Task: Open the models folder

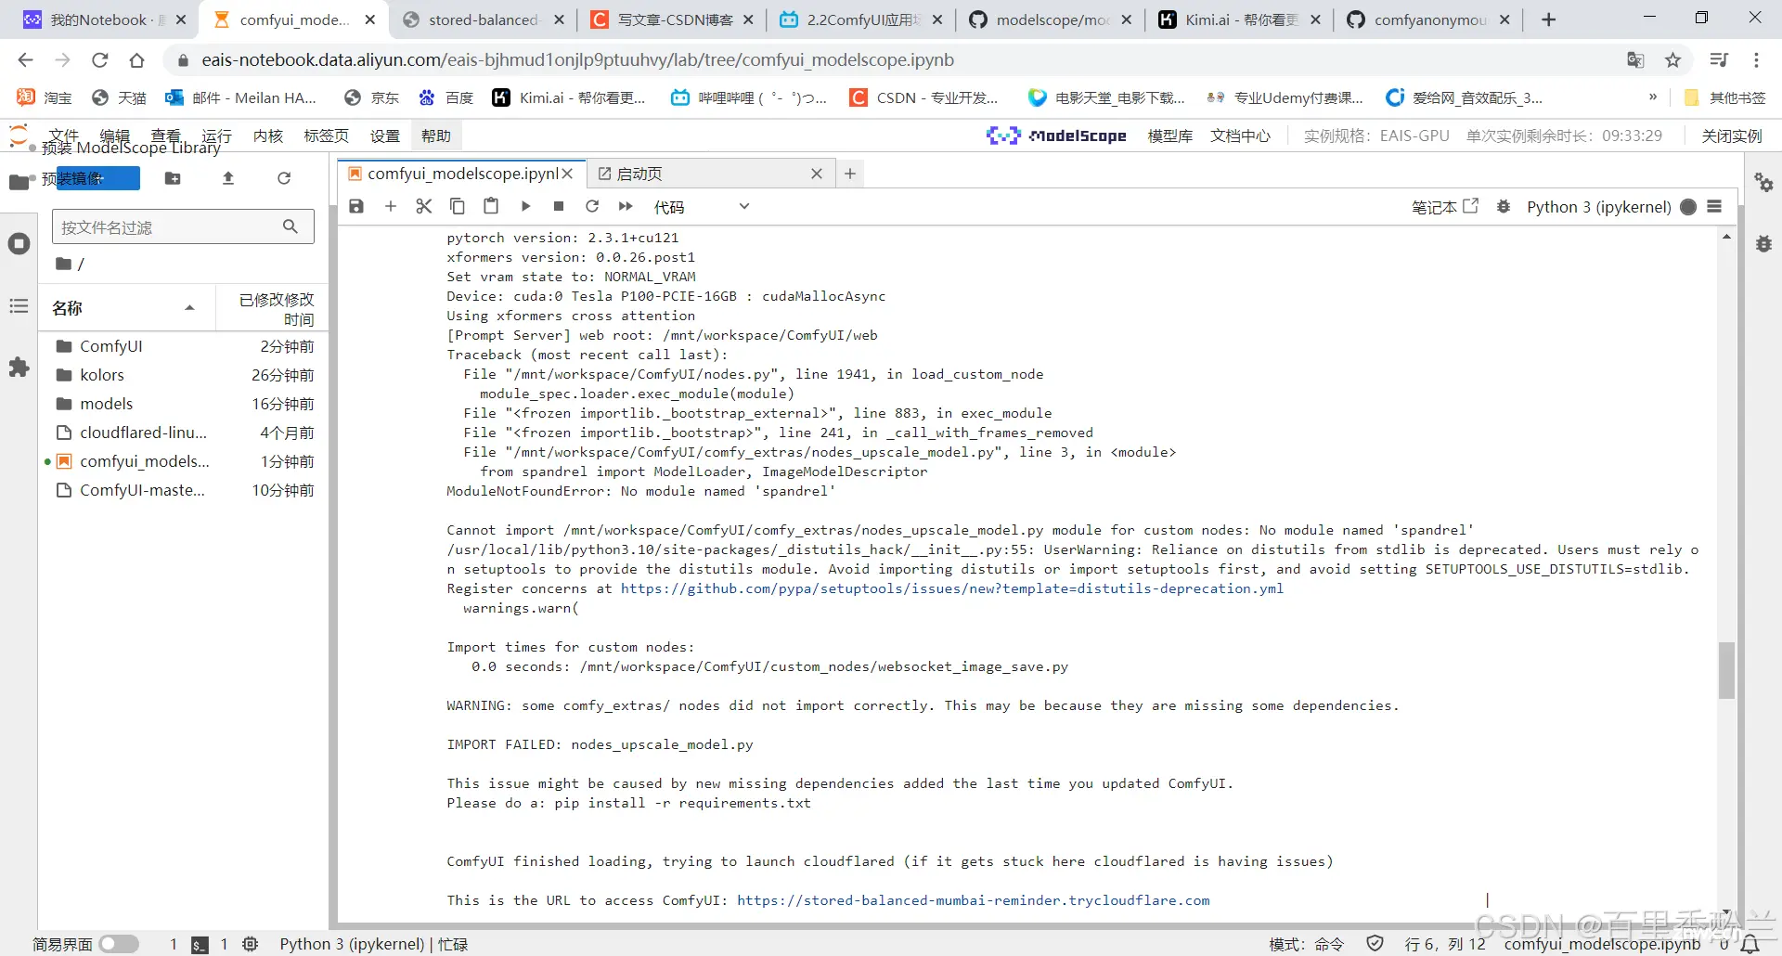Action: (x=184, y=404)
